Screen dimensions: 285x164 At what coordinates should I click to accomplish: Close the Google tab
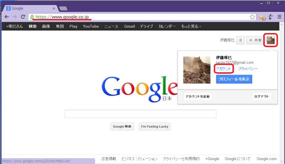[x=54, y=8]
